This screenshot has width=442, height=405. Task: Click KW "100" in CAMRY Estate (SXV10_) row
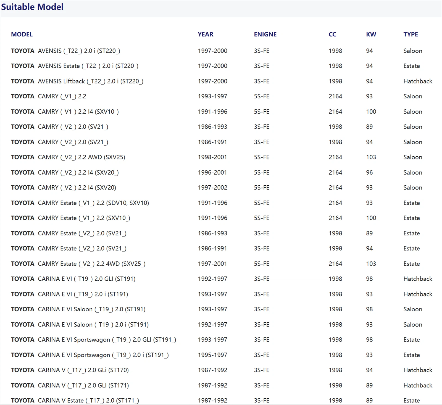[x=371, y=218]
